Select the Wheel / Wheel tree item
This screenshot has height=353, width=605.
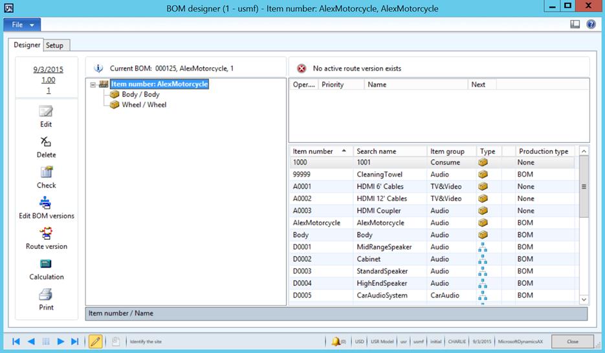[144, 105]
